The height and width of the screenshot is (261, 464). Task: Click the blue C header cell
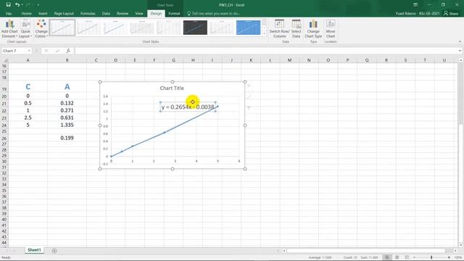[x=28, y=87]
